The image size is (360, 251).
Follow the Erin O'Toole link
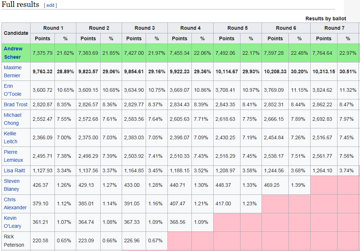[x=13, y=90]
